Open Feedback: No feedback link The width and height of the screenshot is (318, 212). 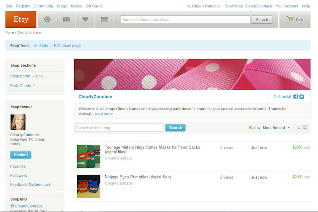pyautogui.click(x=30, y=185)
